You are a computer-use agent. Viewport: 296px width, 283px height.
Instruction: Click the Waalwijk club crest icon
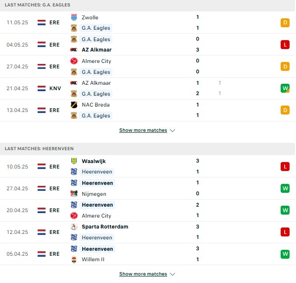(x=74, y=161)
